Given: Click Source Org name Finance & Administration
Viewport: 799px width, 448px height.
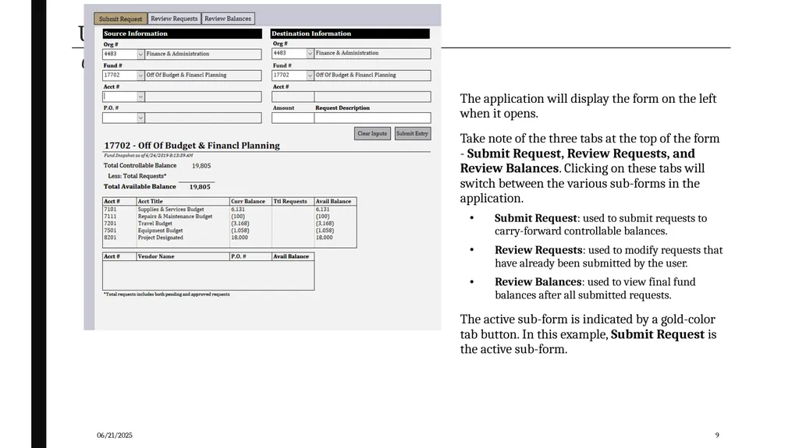Looking at the screenshot, I should [204, 54].
